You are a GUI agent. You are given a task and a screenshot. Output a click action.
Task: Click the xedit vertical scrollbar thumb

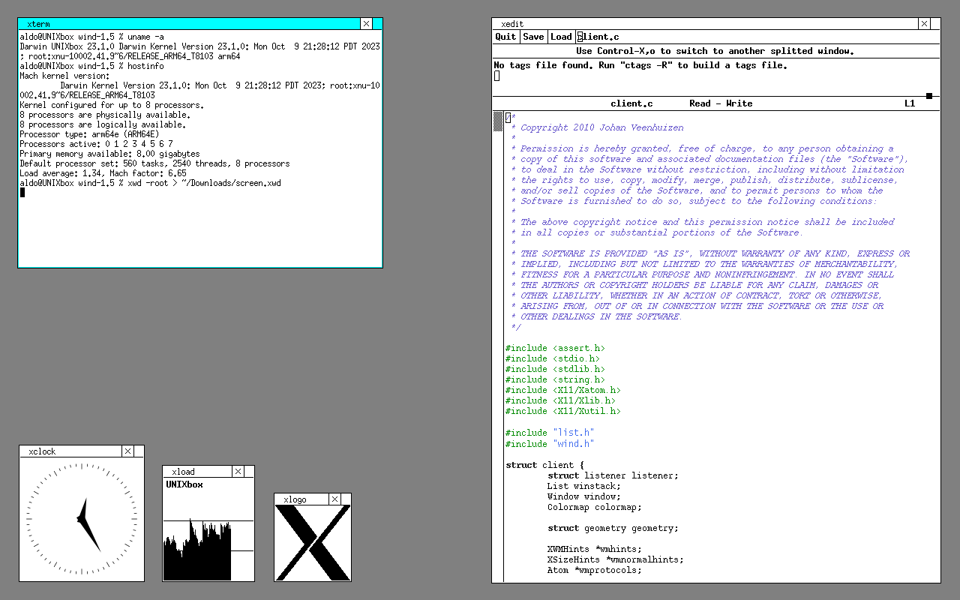[498, 121]
